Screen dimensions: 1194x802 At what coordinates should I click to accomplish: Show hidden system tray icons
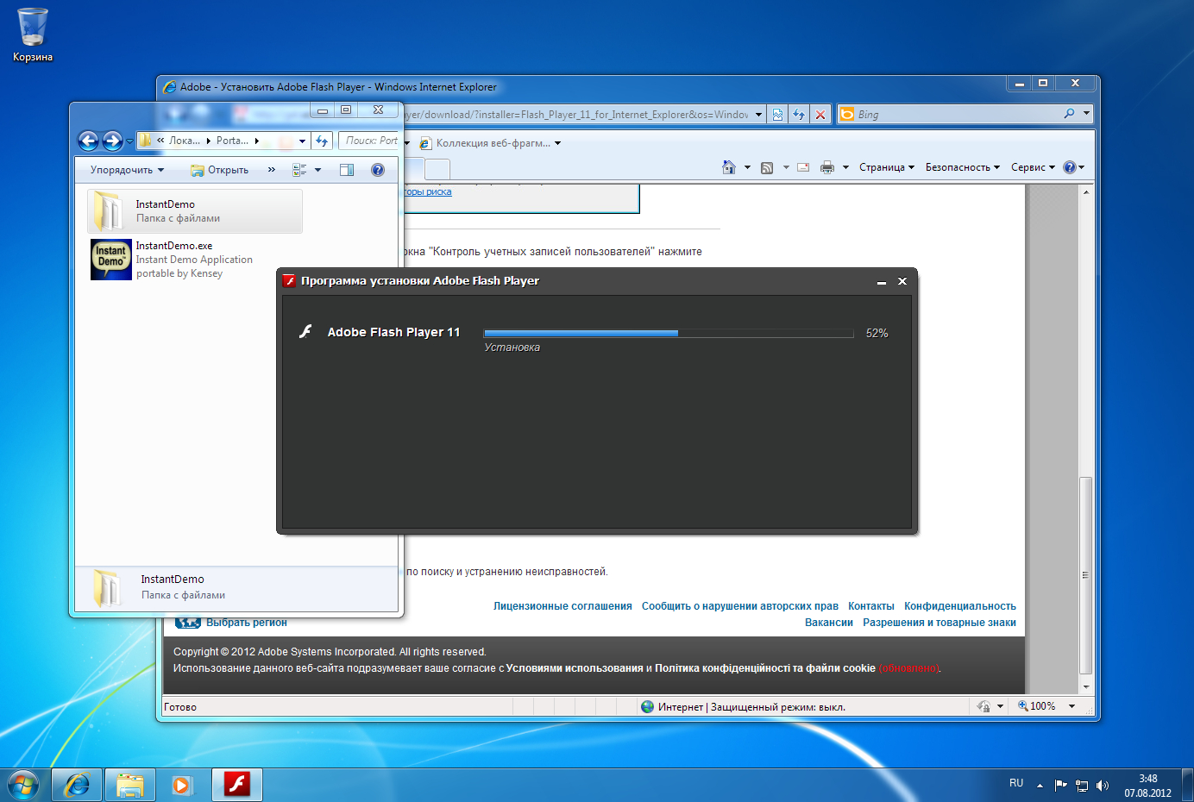[x=1040, y=786]
